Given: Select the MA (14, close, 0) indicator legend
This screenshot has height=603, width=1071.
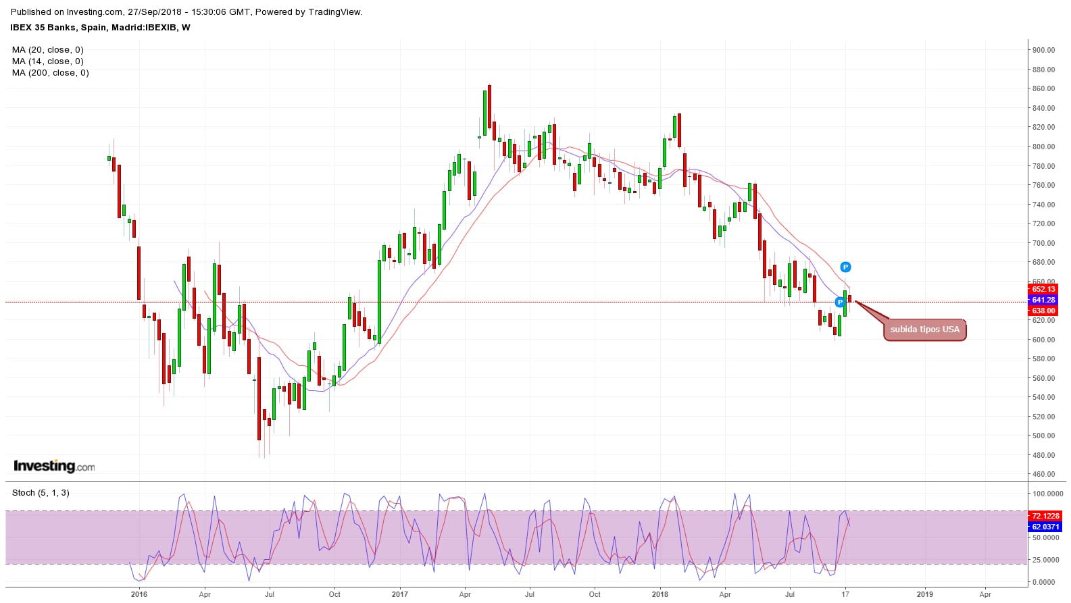Looking at the screenshot, I should 48,61.
